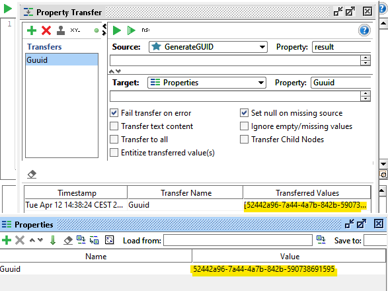
Task: Close the Property Transfer window
Action: [x=368, y=11]
